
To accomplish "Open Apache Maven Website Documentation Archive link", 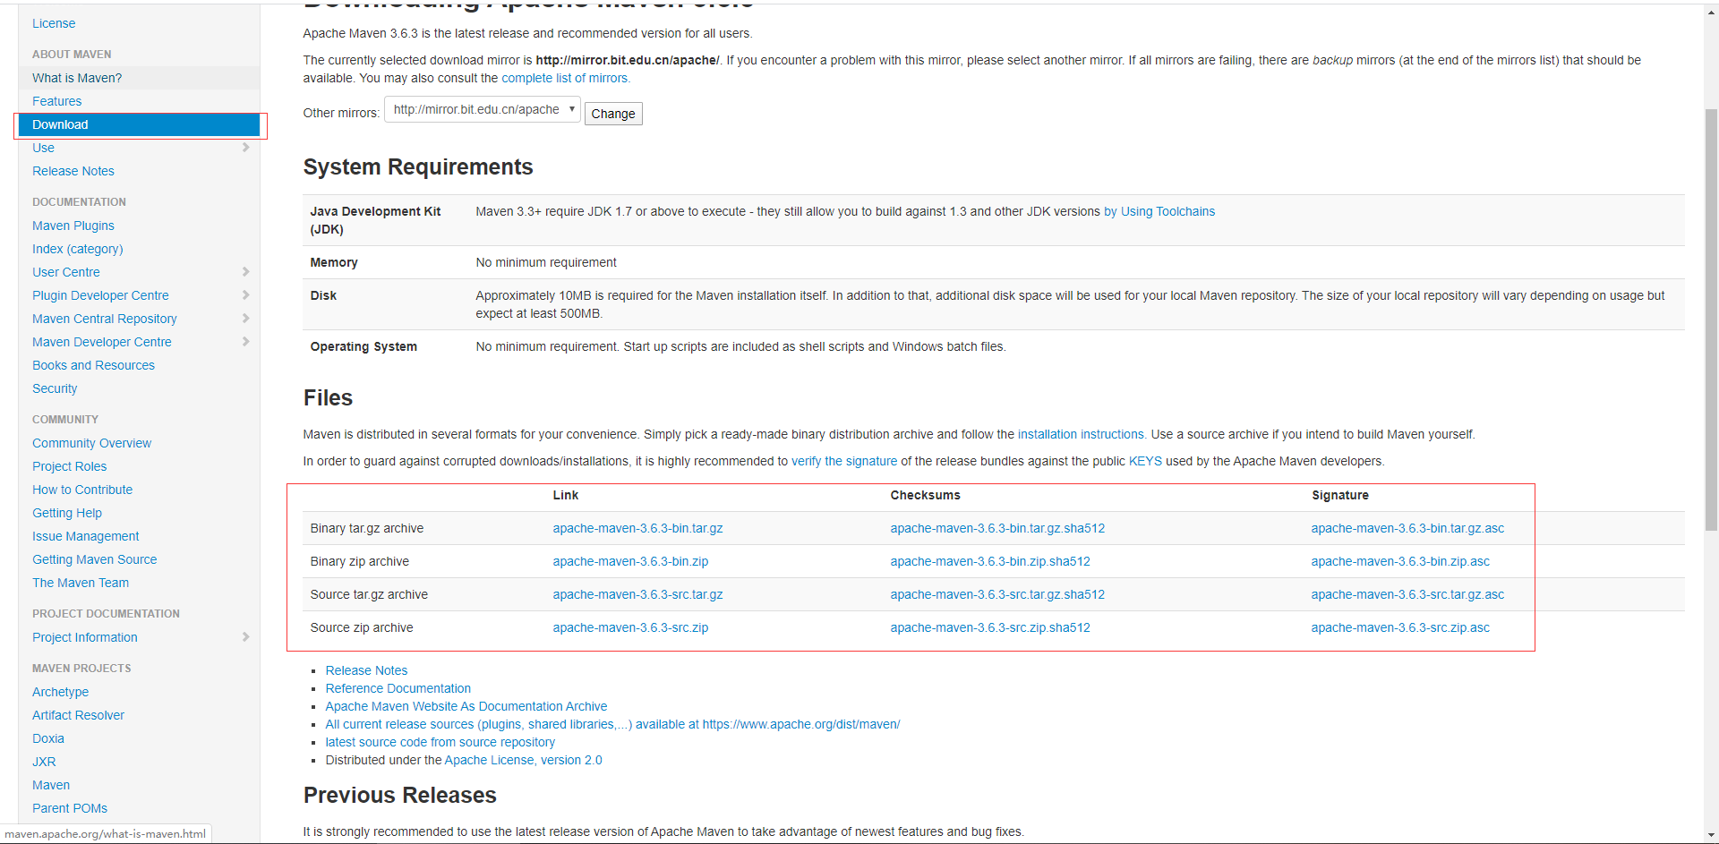I will (x=466, y=706).
